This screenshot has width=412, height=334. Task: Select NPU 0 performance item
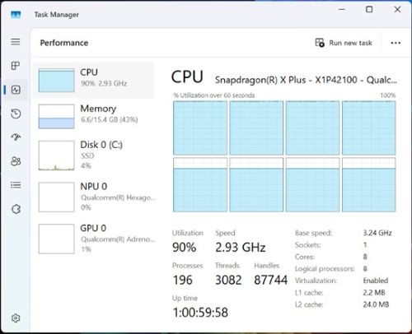93,197
